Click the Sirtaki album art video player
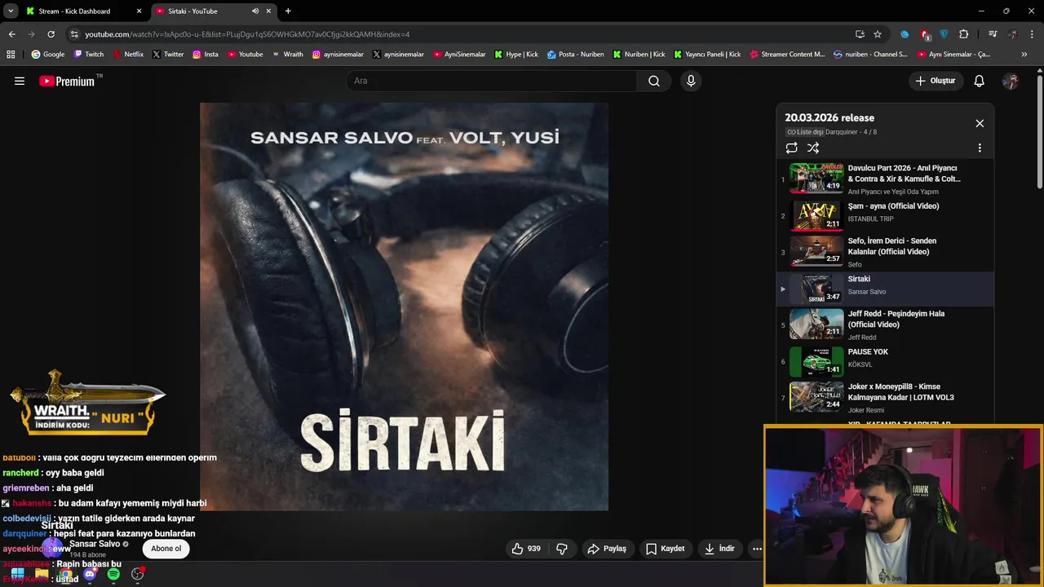 click(404, 307)
